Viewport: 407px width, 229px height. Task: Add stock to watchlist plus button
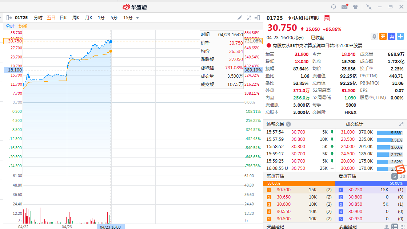(x=400, y=37)
